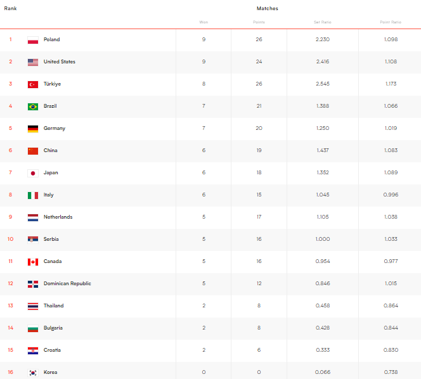The image size is (421, 379).
Task: Click the Japan flag icon
Action: [33, 173]
